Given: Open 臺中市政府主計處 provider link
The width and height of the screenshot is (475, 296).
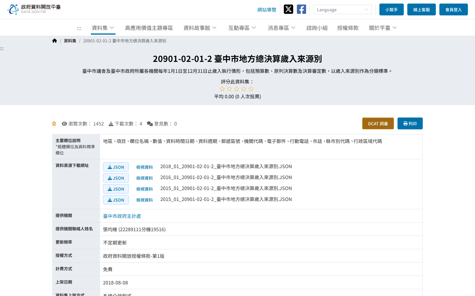Looking at the screenshot, I should tap(122, 216).
